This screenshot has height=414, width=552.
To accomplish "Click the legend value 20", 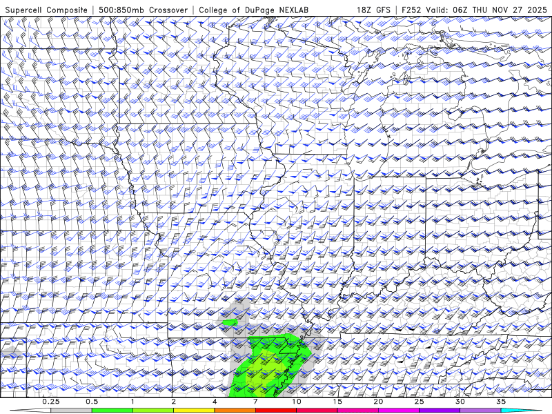I will click(378, 402).
